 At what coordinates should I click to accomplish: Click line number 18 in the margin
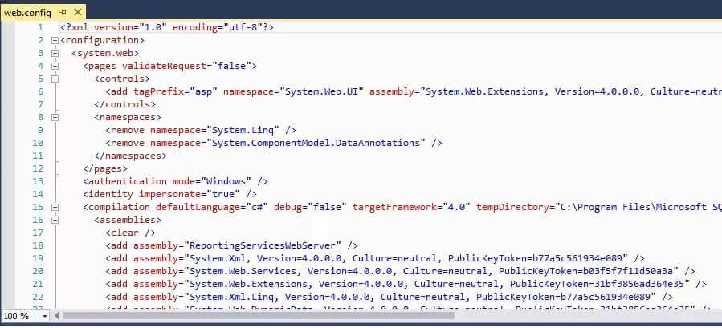tap(38, 245)
